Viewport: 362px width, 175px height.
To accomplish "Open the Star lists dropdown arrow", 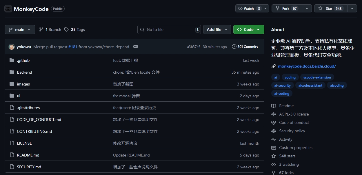I will 352,9.
